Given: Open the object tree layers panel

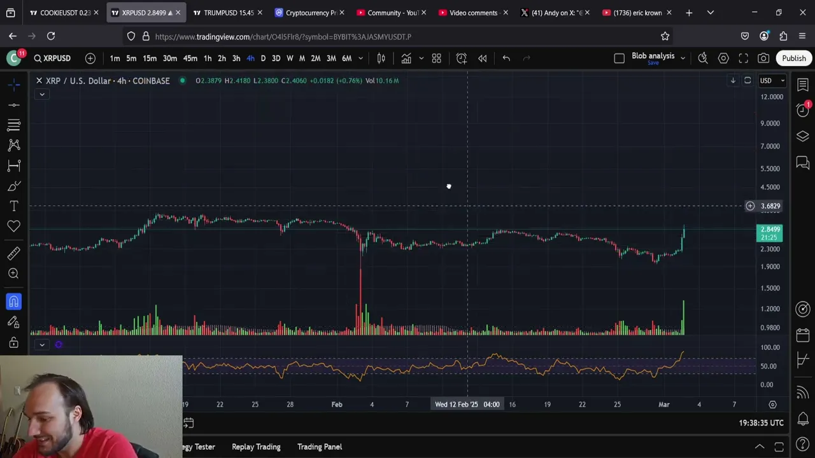Looking at the screenshot, I should (803, 136).
